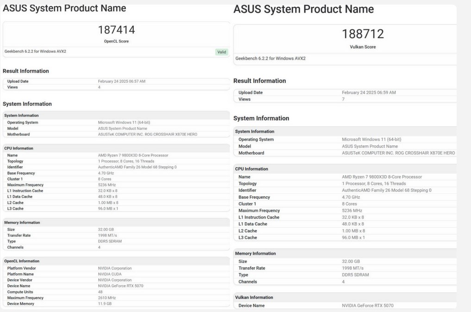Click the Device Memory value 11.9 GB
This screenshot has width=471, height=312.
[x=105, y=304]
